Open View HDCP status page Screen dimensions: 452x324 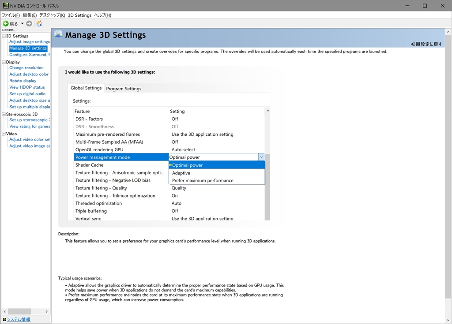pyautogui.click(x=27, y=87)
